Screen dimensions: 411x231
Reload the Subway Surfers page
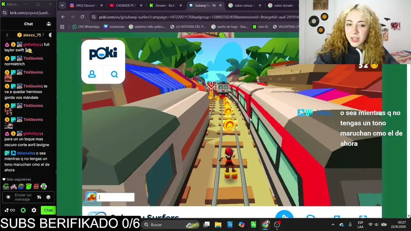82,17
